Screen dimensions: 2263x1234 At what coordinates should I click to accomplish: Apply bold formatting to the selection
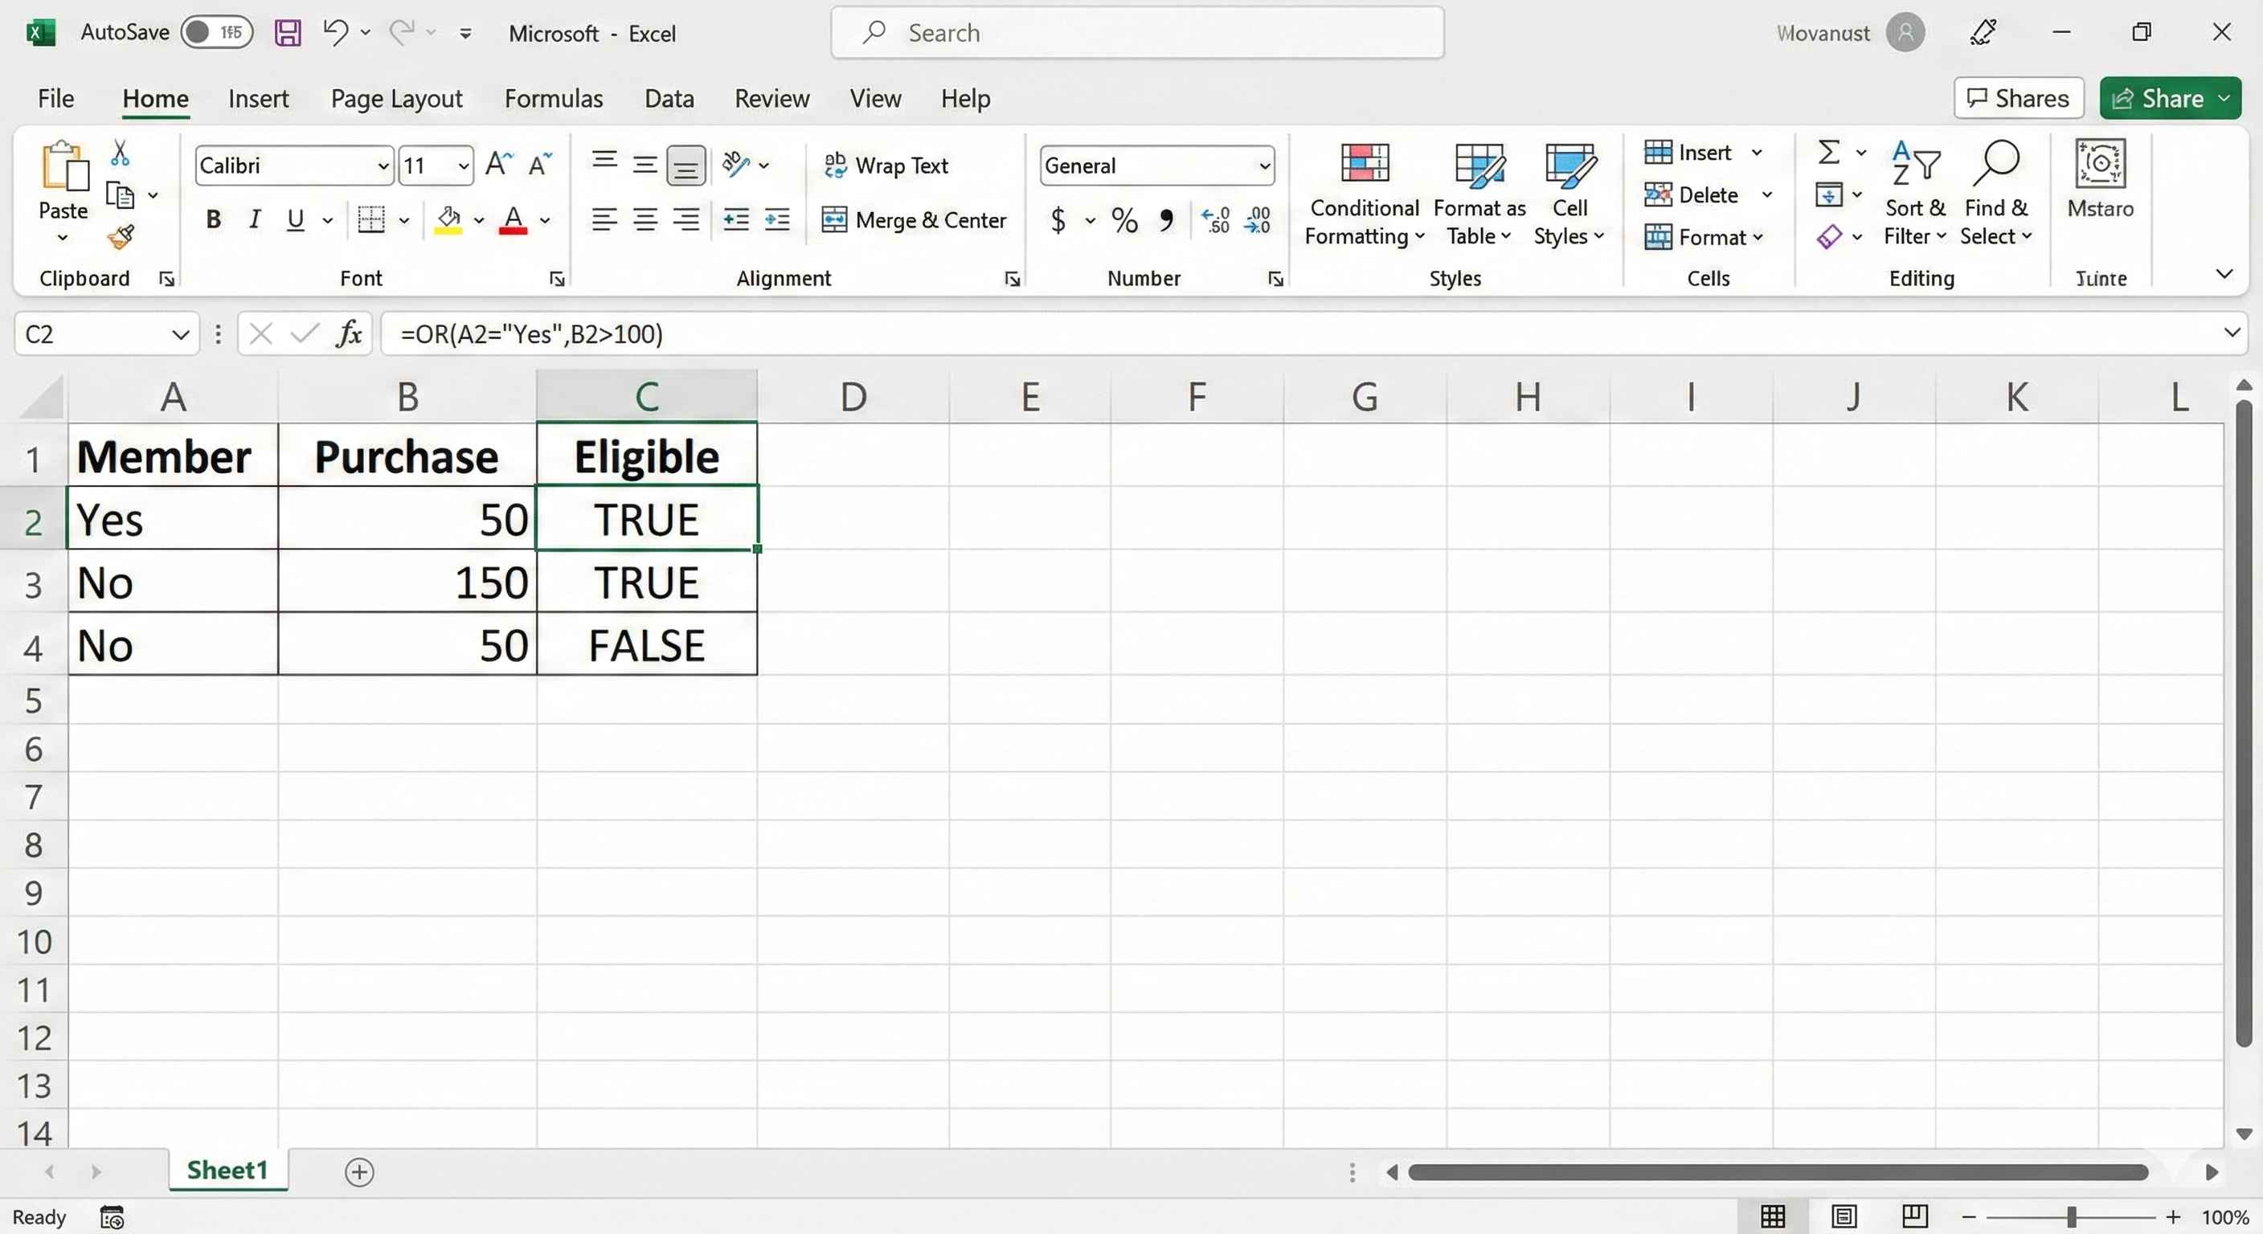click(x=214, y=219)
